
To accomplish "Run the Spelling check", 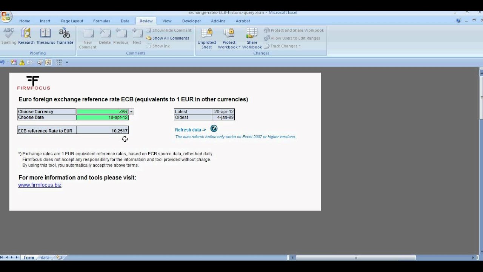I will pyautogui.click(x=9, y=36).
